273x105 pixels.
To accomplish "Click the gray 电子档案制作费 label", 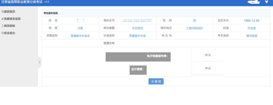I will click(x=138, y=57).
